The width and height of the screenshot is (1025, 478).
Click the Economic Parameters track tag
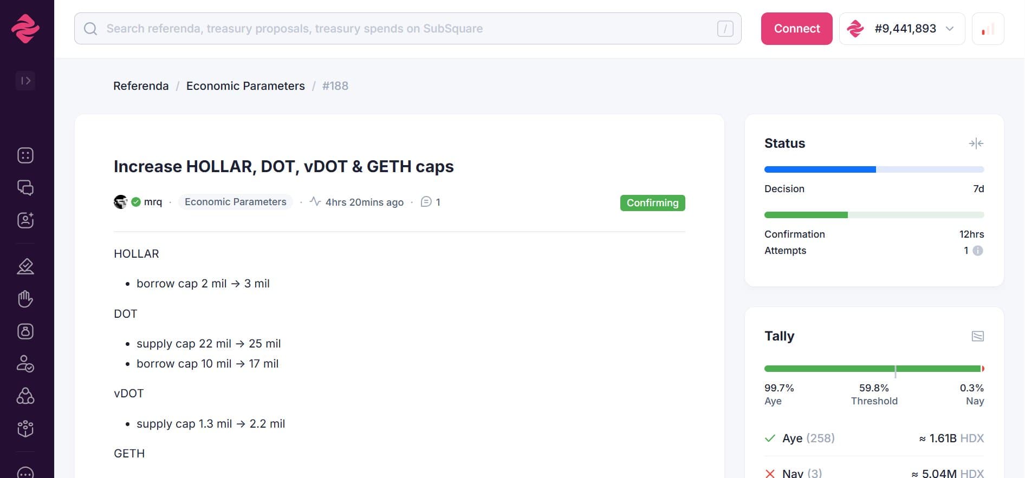pyautogui.click(x=235, y=202)
